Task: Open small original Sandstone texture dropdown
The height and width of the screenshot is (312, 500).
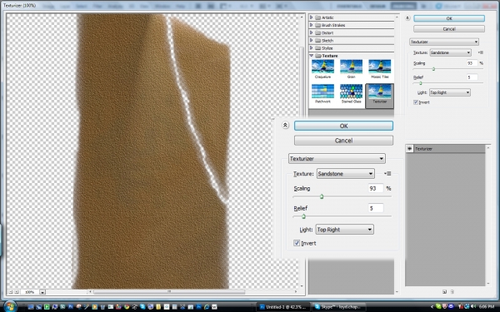Action: point(450,52)
